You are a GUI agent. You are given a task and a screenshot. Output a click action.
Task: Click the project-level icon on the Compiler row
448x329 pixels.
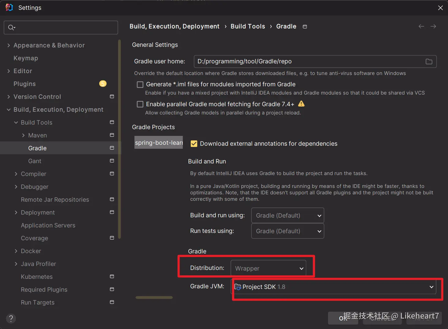tap(112, 174)
